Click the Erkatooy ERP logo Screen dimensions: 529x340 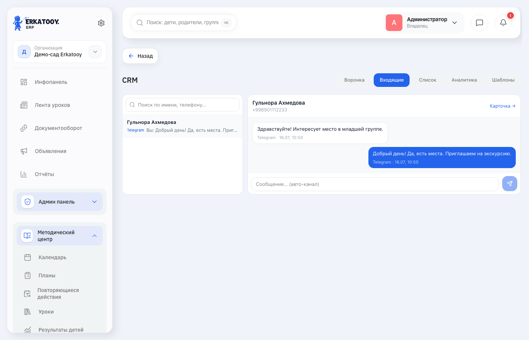(x=36, y=23)
